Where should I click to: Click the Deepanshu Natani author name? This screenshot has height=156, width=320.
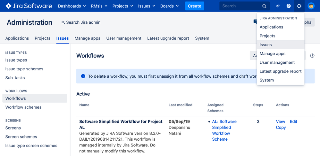tap(179, 130)
